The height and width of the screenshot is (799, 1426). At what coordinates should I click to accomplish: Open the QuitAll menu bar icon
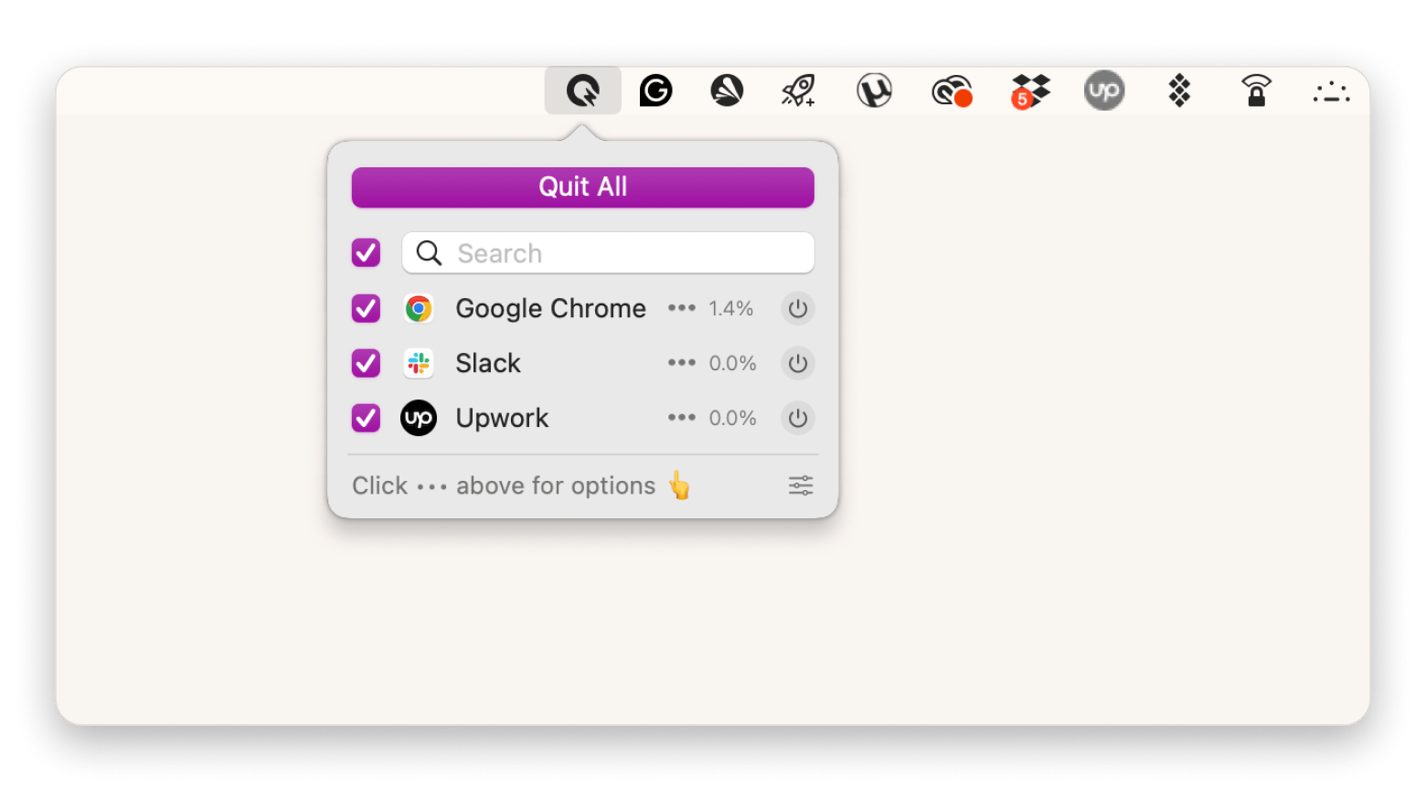click(x=583, y=91)
